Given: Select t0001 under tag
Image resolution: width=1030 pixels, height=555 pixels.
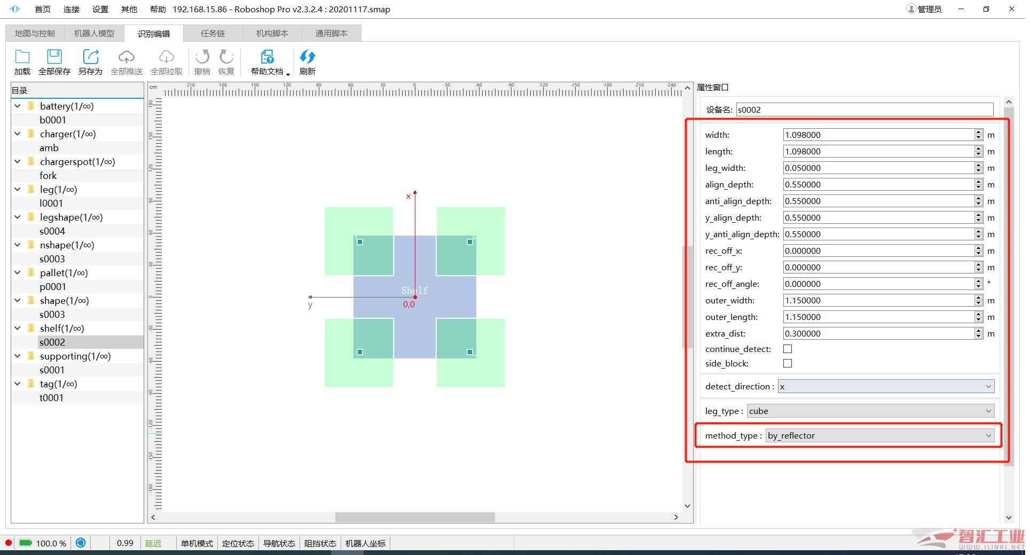Looking at the screenshot, I should pos(51,397).
